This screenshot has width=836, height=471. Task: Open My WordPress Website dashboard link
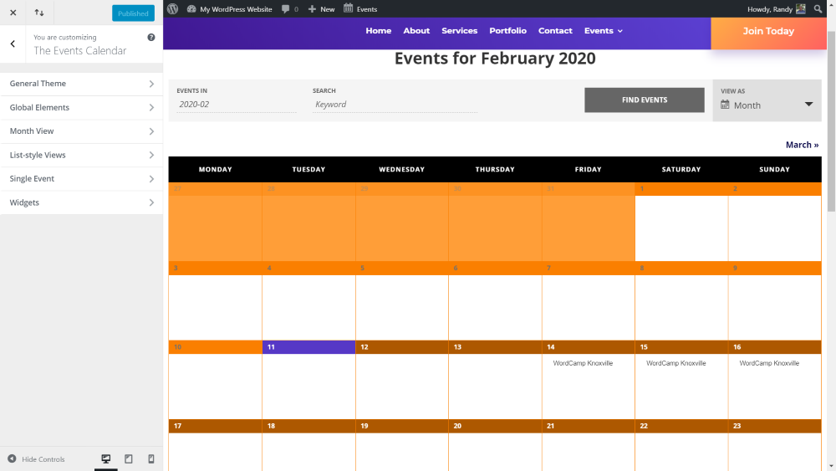[230, 9]
